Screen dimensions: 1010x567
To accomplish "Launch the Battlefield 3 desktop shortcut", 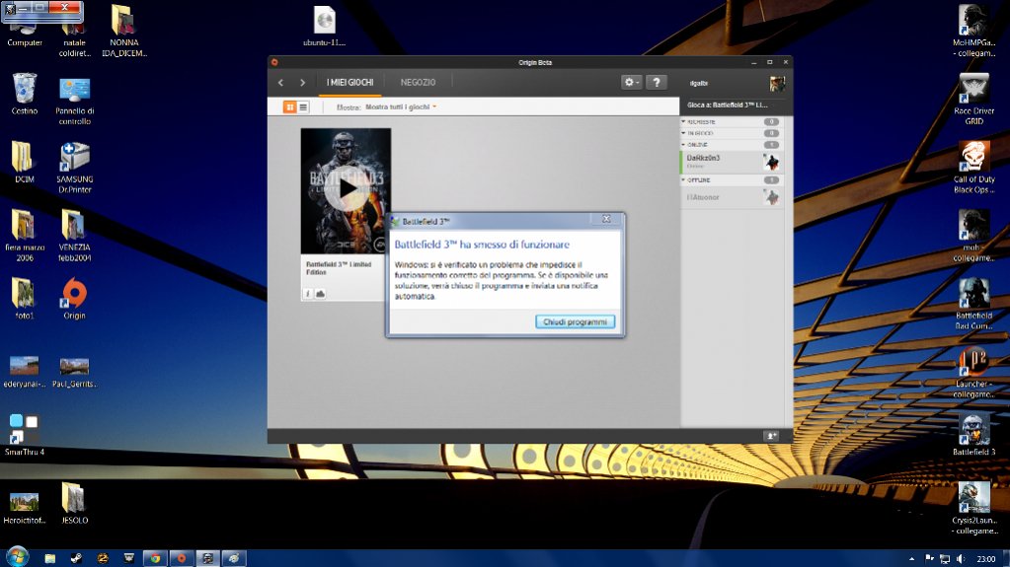I will (973, 435).
